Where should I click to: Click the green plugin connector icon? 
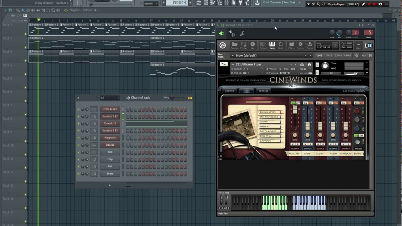tap(221, 34)
